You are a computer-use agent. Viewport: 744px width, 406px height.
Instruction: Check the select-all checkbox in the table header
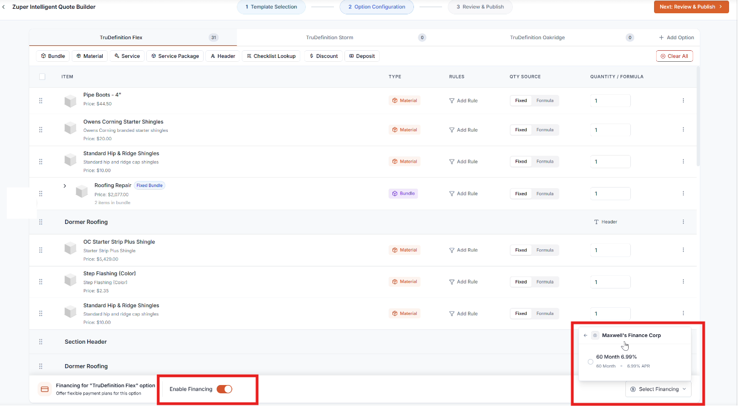pyautogui.click(x=42, y=77)
